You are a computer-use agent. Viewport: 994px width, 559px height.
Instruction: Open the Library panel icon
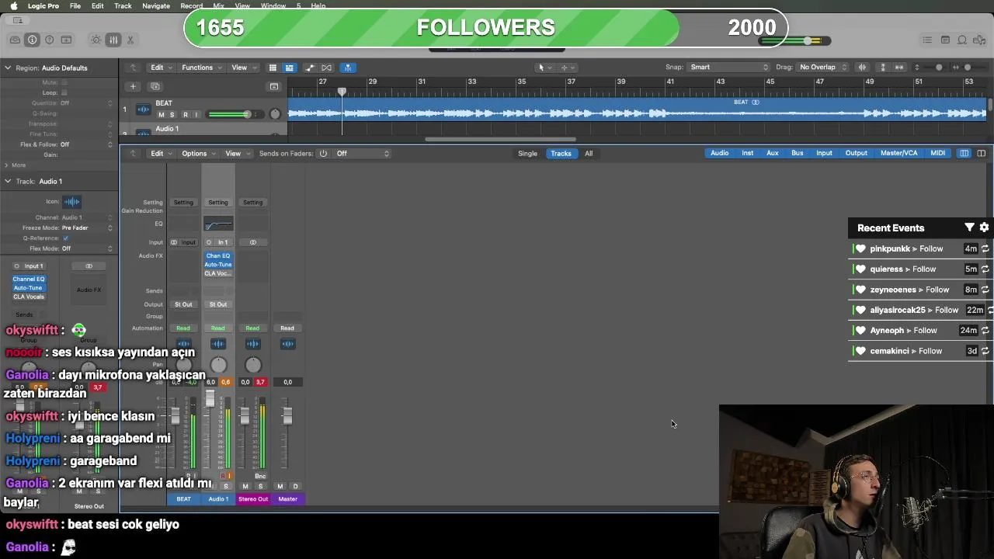pos(16,40)
